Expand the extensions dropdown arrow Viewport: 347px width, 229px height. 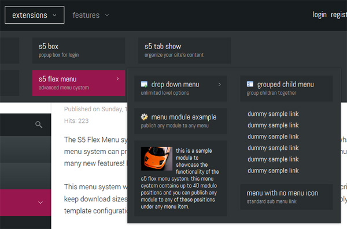pyautogui.click(x=54, y=15)
